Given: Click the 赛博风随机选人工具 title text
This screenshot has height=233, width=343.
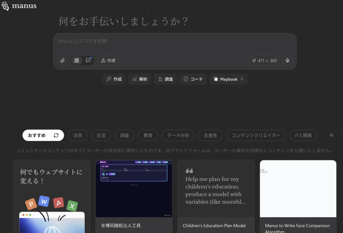Looking at the screenshot, I should [121, 226].
